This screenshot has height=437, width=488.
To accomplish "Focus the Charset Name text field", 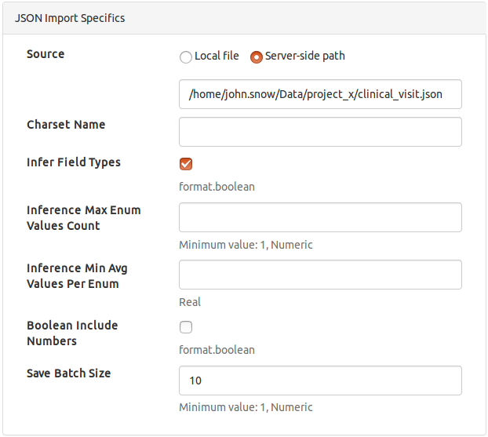I will tap(320, 132).
